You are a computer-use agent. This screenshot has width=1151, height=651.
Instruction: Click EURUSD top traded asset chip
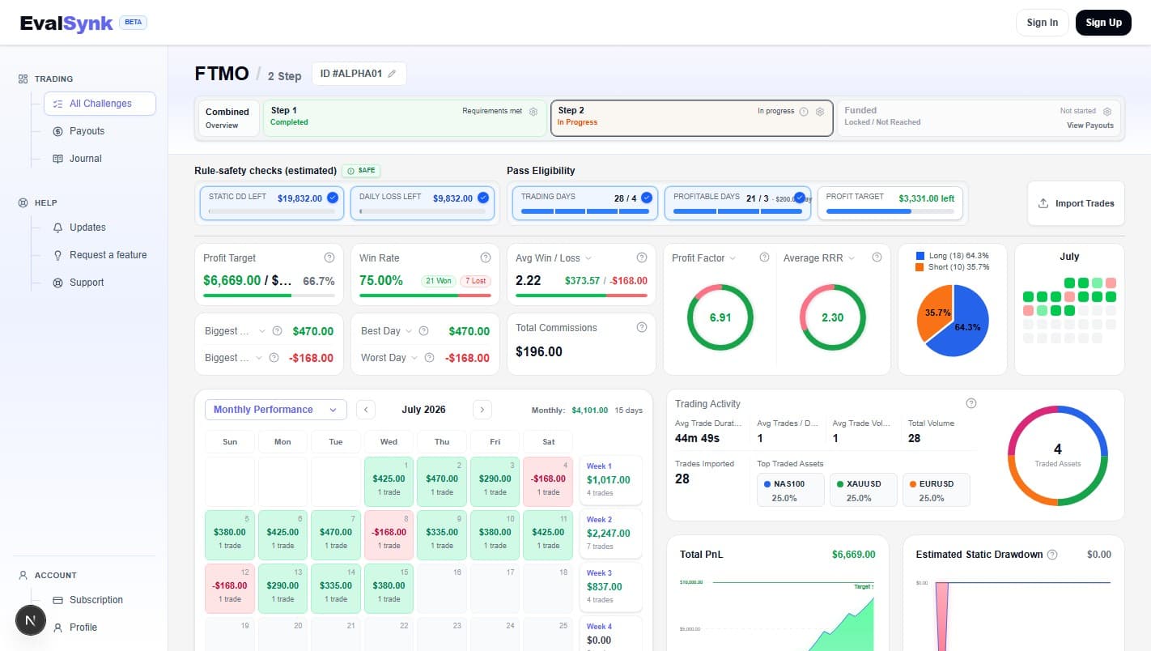(937, 490)
